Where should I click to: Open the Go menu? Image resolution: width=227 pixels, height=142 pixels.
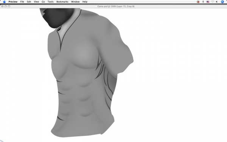click(43, 2)
